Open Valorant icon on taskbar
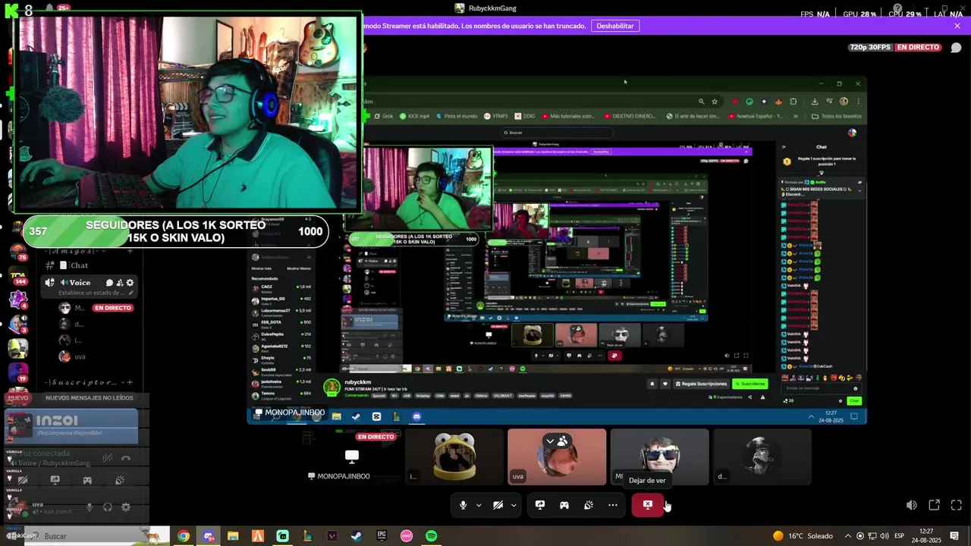This screenshot has height=546, width=971. pos(332,536)
